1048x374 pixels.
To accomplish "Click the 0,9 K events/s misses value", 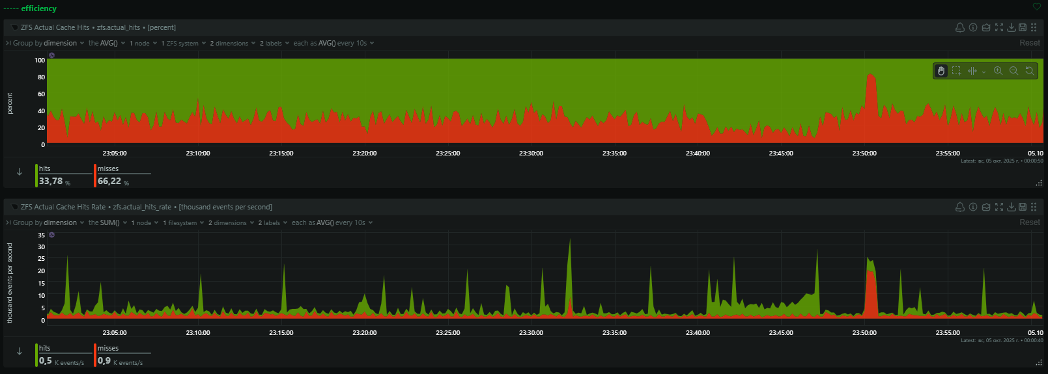I will coord(120,361).
